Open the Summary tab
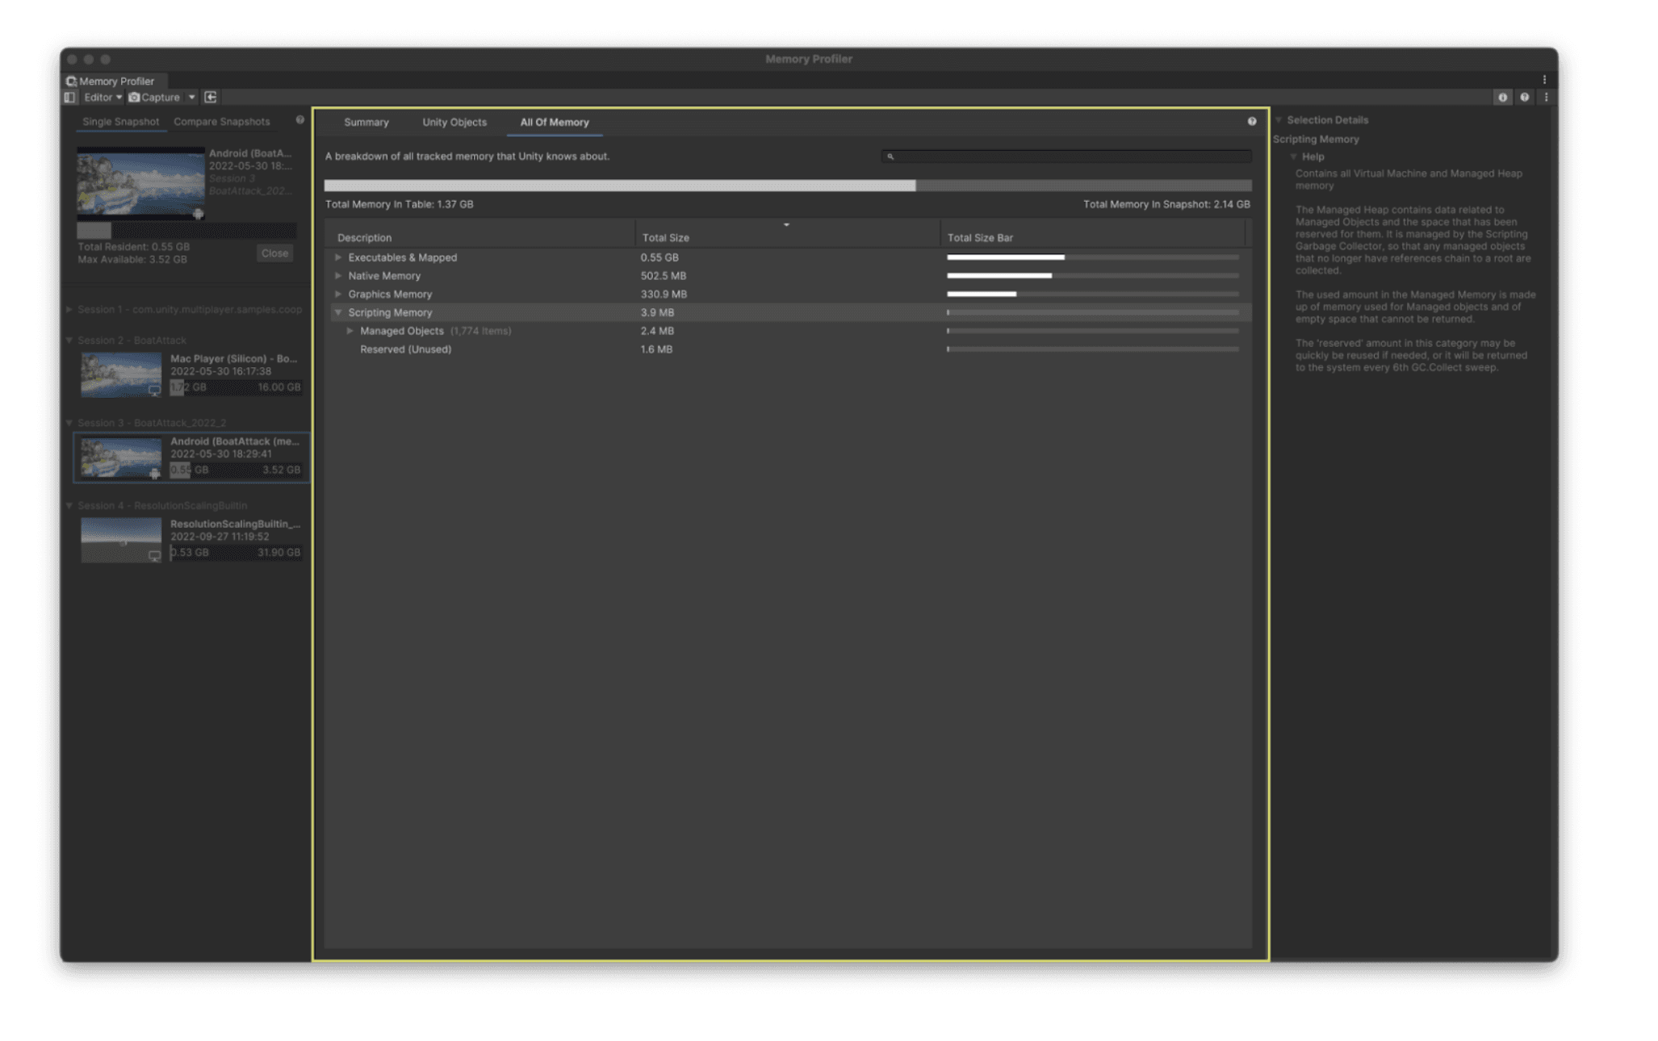 (x=366, y=122)
